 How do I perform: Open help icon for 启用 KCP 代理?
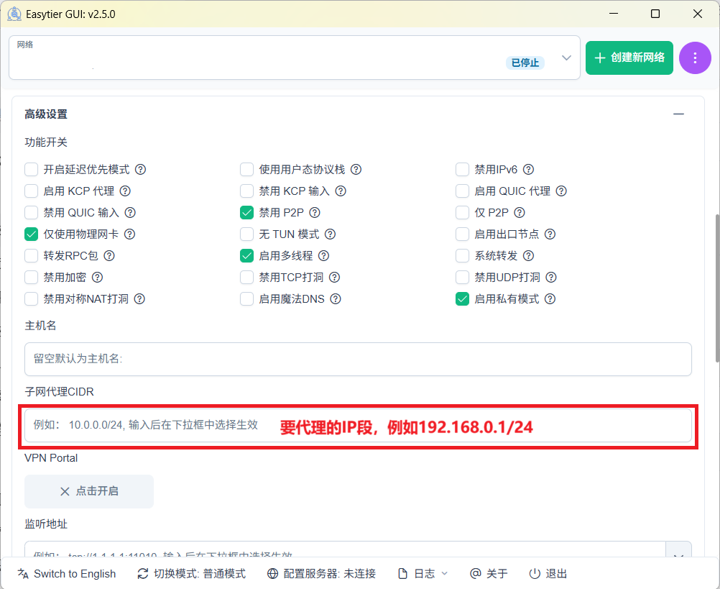(125, 191)
